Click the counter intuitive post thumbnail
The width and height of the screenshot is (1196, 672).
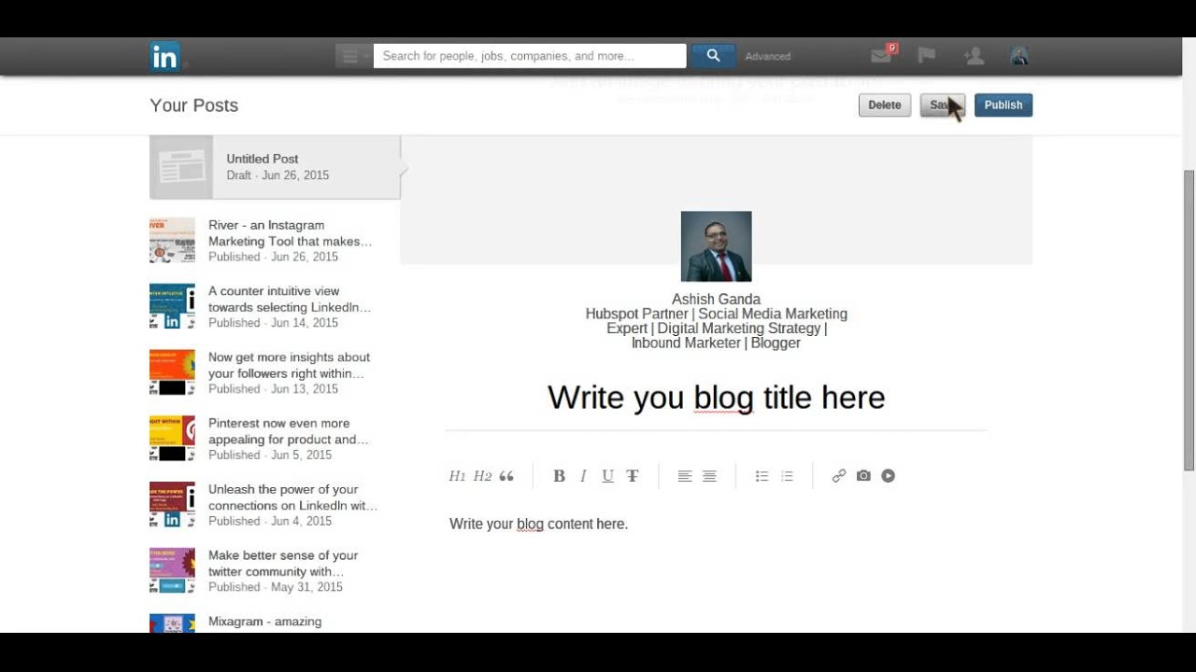172,306
